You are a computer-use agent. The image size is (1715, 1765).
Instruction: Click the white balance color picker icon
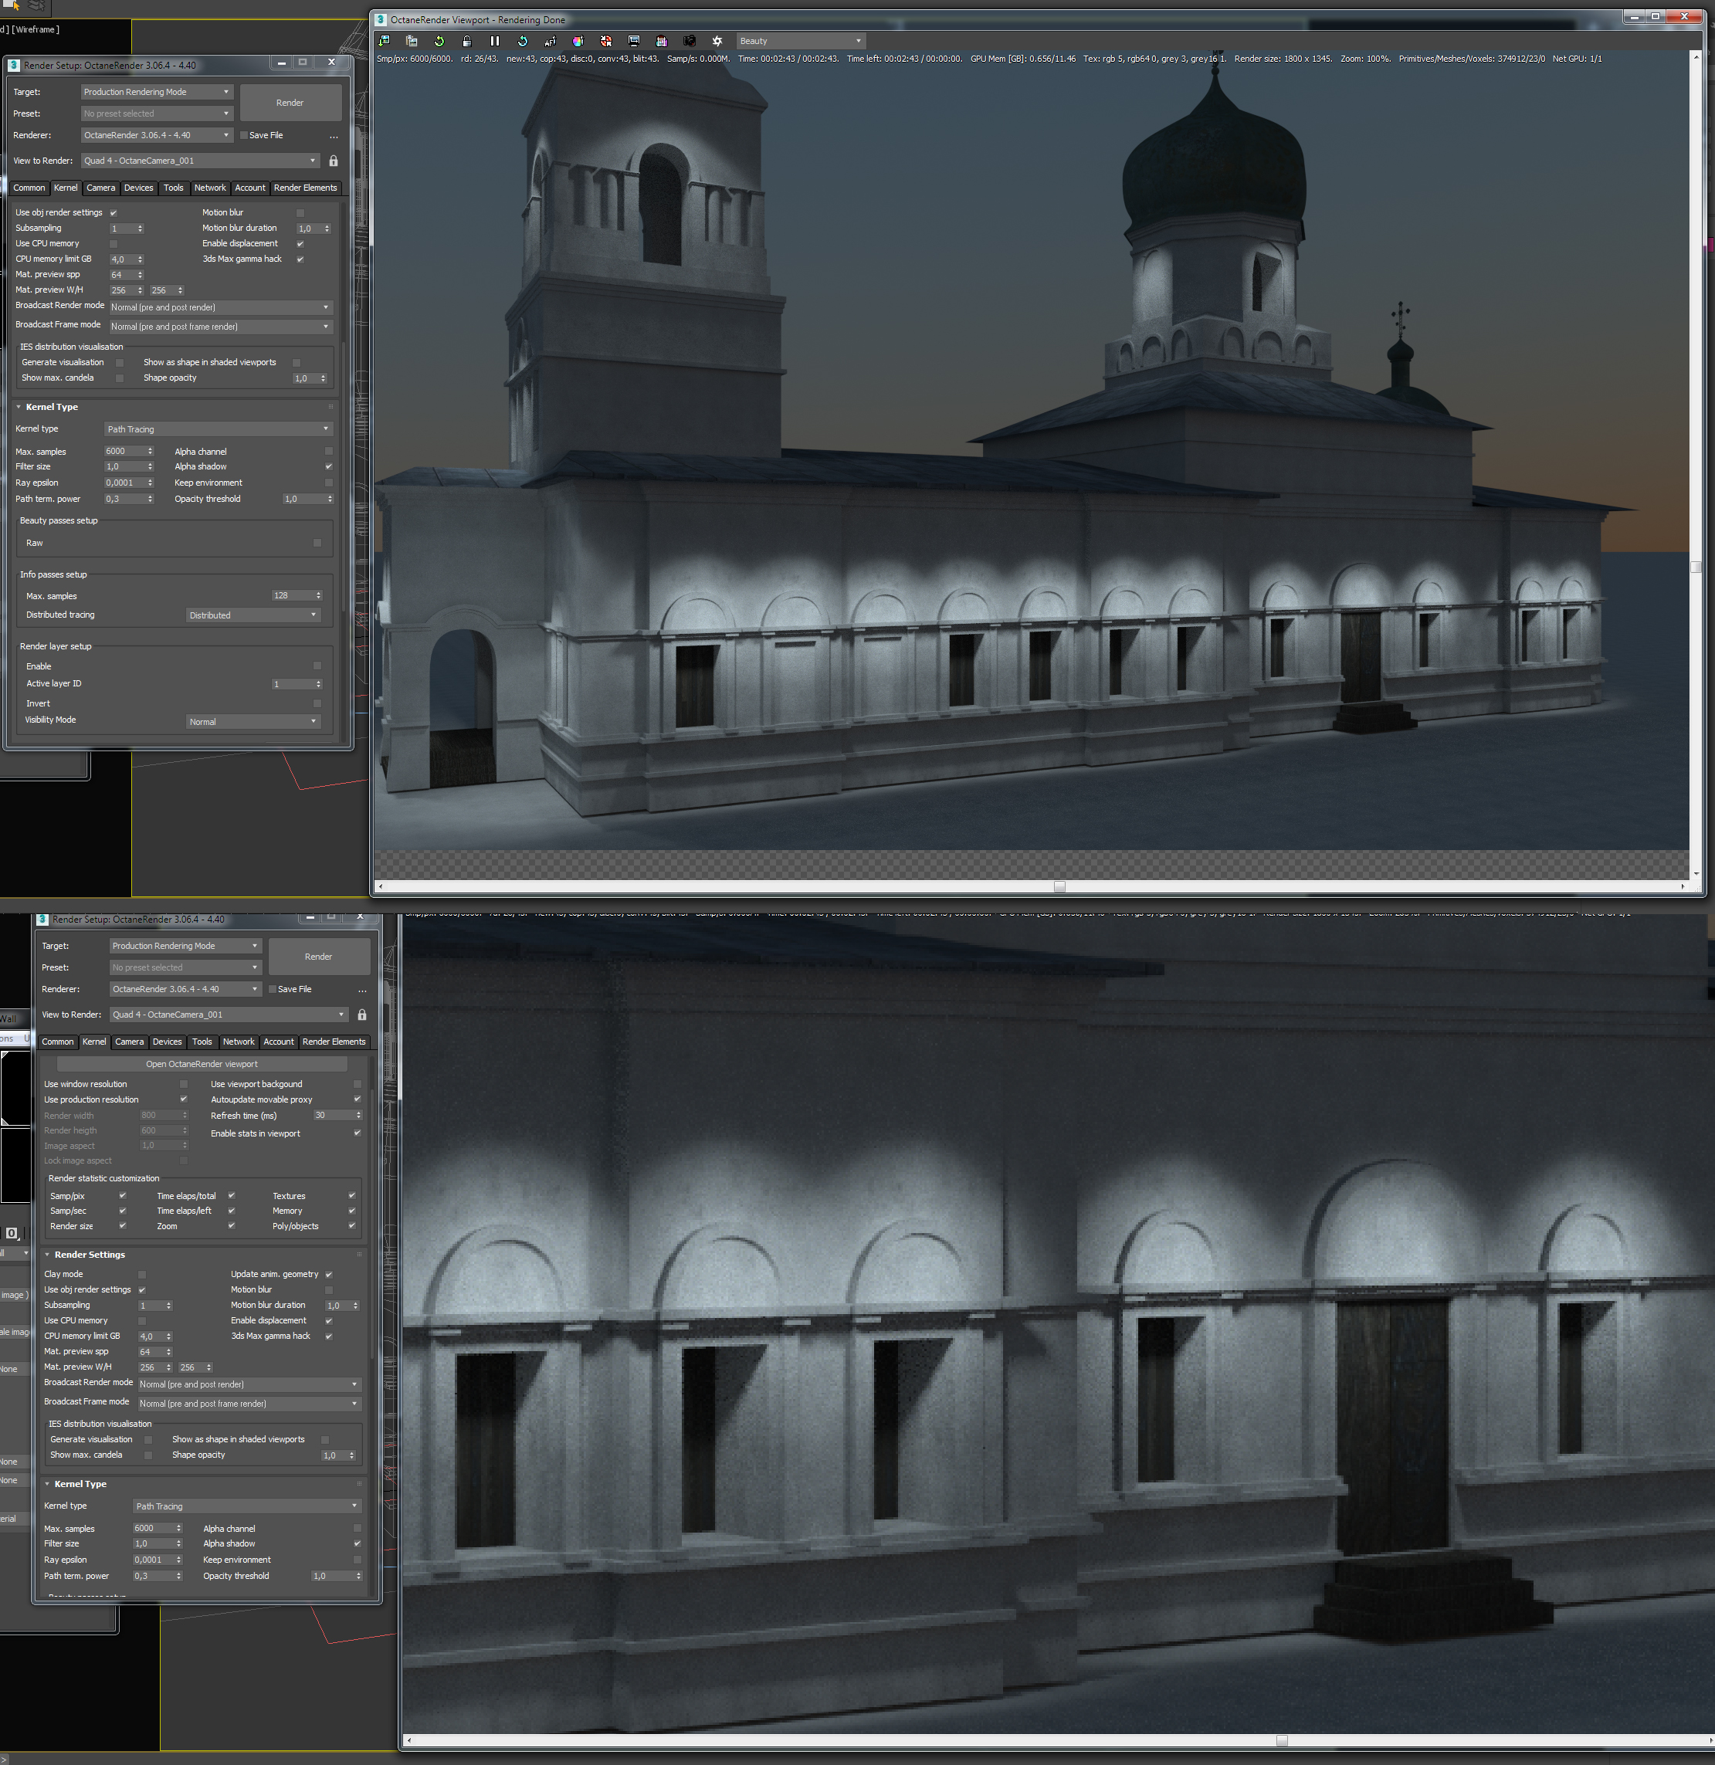[578, 42]
